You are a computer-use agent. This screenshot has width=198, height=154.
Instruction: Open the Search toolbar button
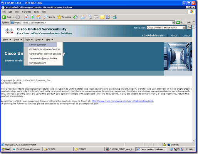[49, 17]
